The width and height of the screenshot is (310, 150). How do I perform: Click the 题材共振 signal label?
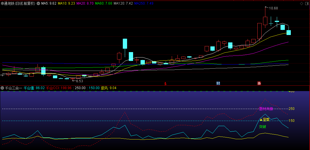click(266, 109)
